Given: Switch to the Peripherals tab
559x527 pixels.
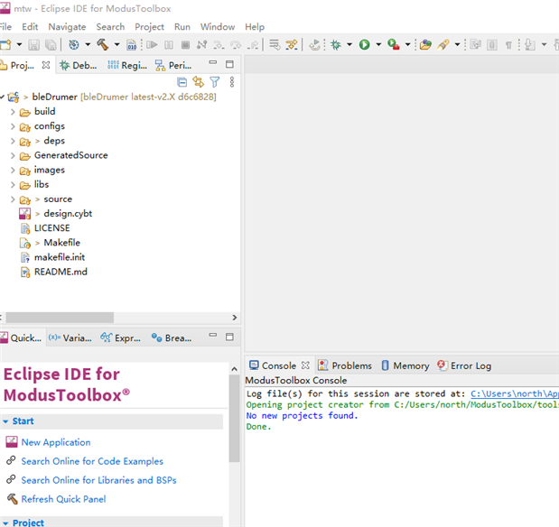Looking at the screenshot, I should click(174, 65).
